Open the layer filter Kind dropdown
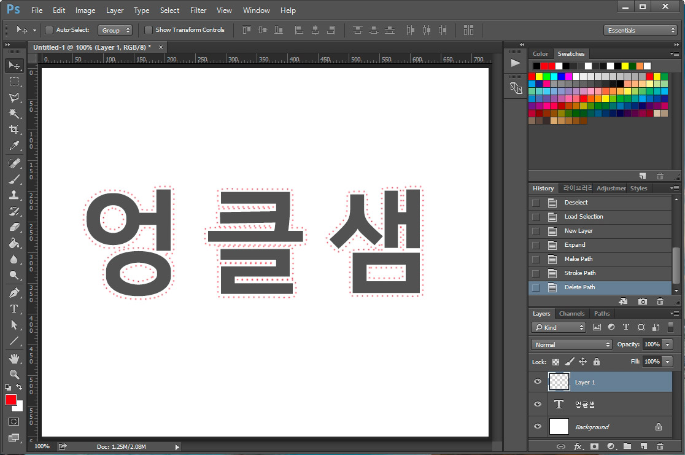Image resolution: width=685 pixels, height=455 pixels. [x=559, y=327]
